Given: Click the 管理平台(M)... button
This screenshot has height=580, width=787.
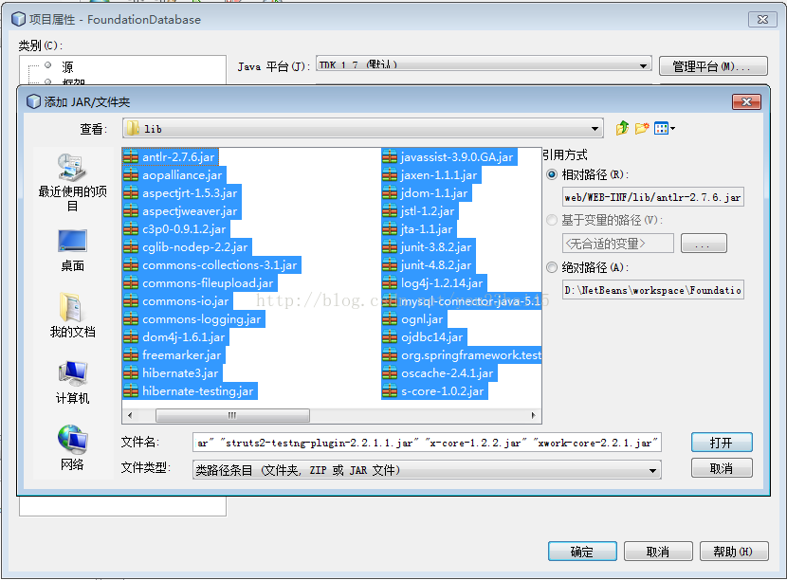Looking at the screenshot, I should (x=713, y=65).
